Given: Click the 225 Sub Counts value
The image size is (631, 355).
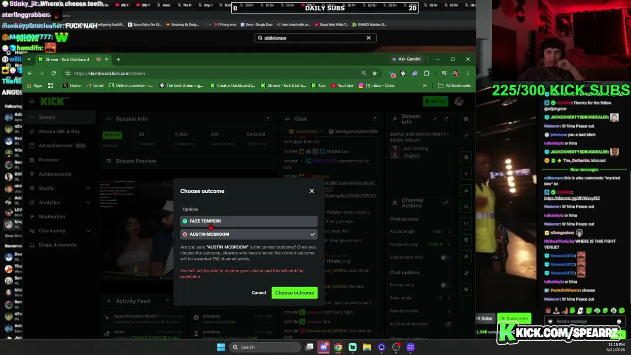Looking at the screenshot, I should (x=215, y=134).
